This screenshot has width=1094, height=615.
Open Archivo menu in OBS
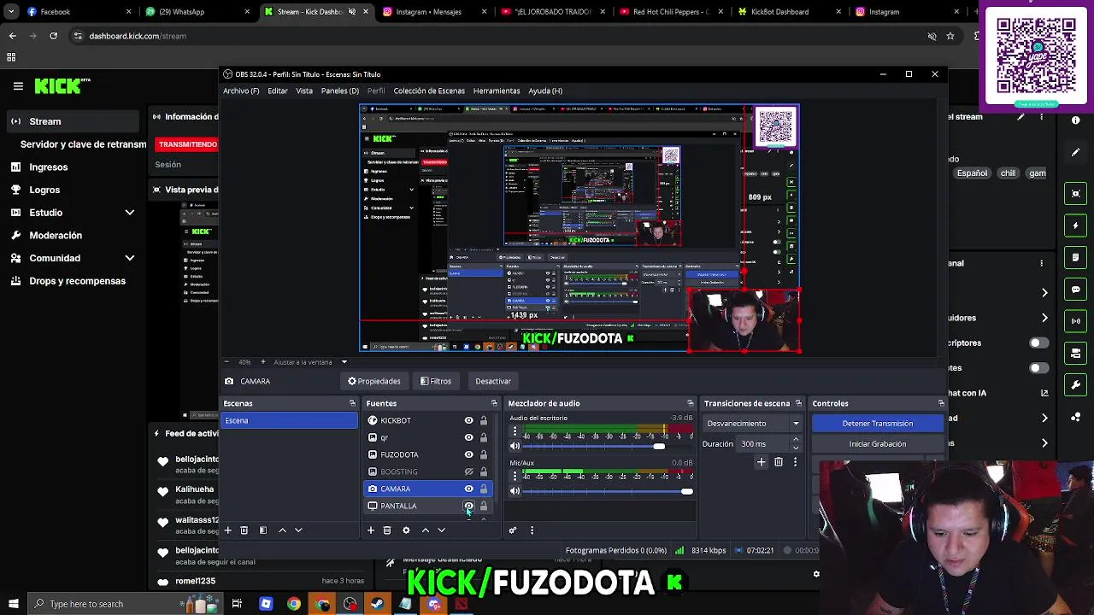click(241, 91)
